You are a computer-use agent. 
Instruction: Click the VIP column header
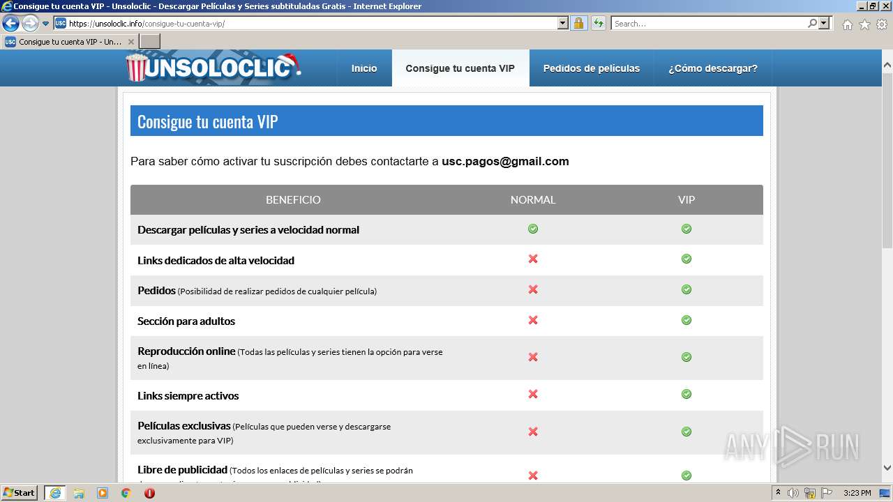click(x=686, y=199)
